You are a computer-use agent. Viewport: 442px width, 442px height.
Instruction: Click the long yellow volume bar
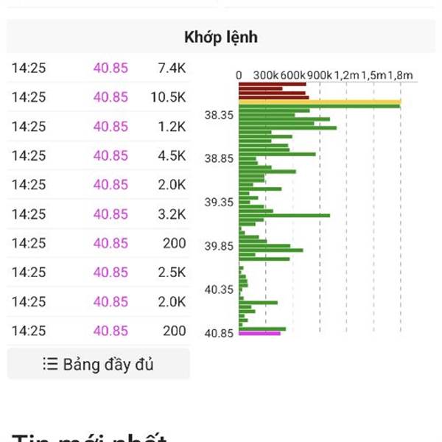click(320, 102)
